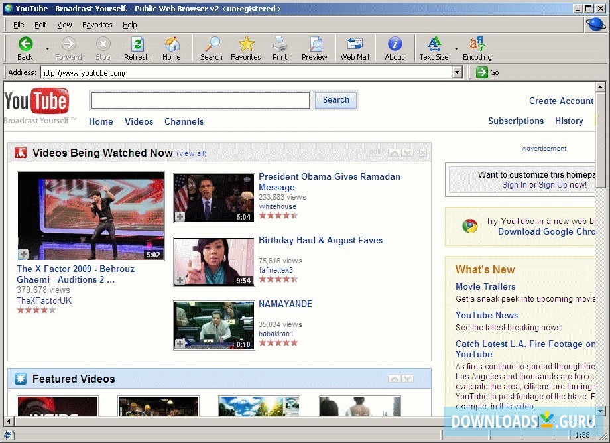The height and width of the screenshot is (443, 610).
Task: Click the green Back arrow icon
Action: 25,44
